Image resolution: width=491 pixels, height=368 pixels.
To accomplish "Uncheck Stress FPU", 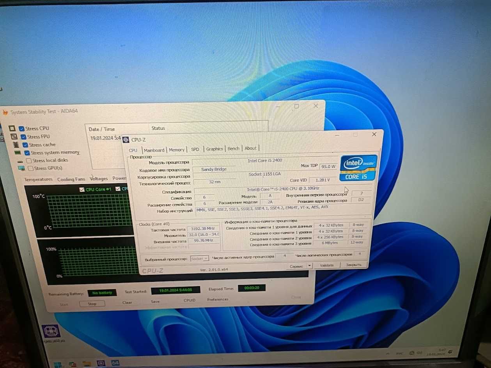I will [x=23, y=136].
